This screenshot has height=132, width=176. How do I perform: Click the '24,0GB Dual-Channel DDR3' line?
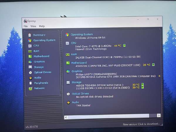108,57
